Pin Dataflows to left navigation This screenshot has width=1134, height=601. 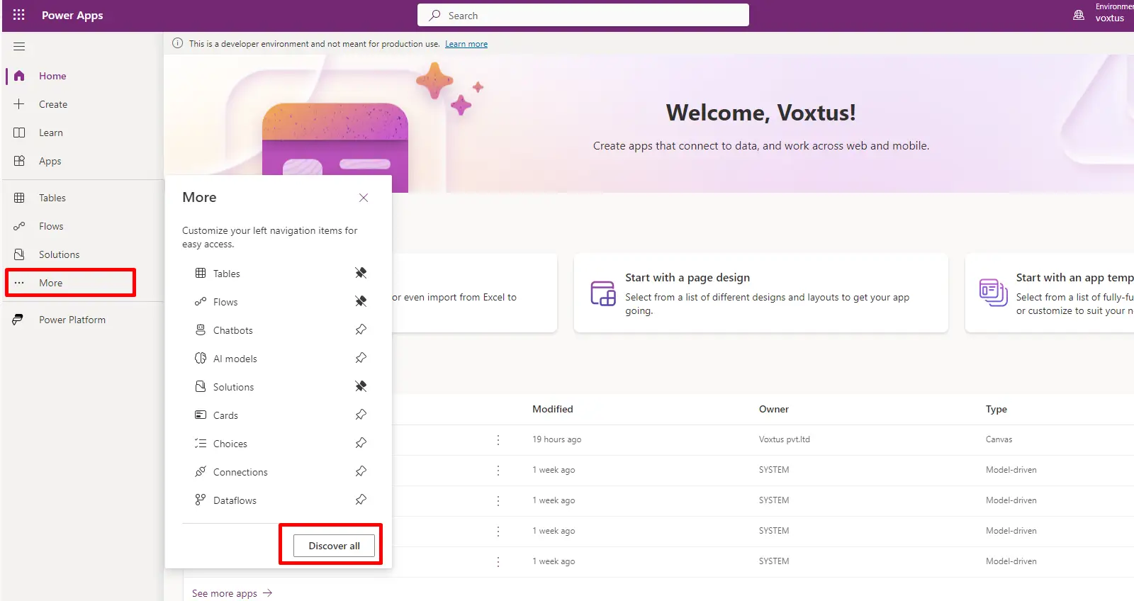(361, 500)
